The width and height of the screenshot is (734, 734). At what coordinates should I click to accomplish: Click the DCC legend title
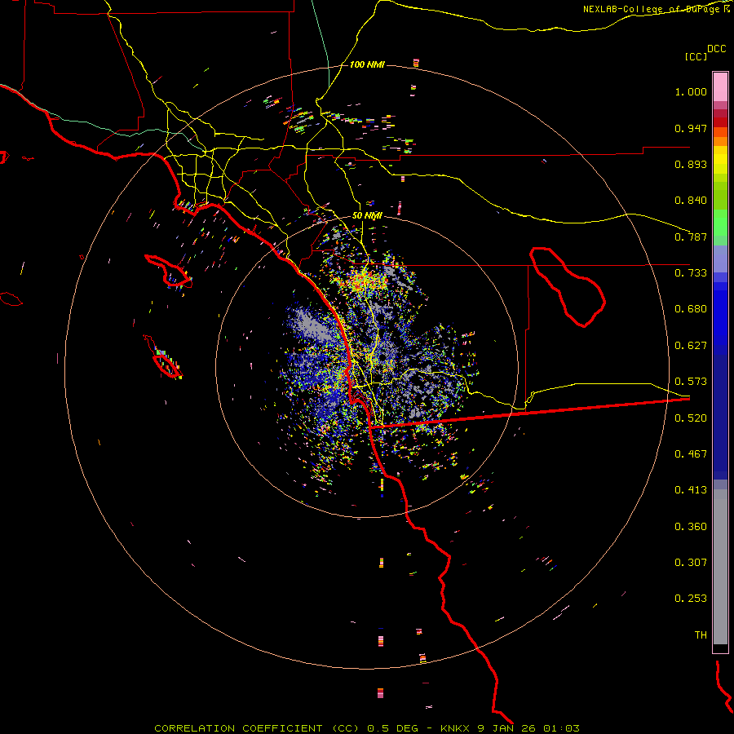coord(716,49)
